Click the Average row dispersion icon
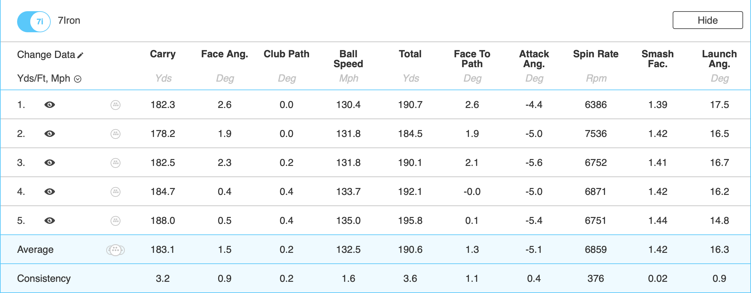Image resolution: width=751 pixels, height=293 pixels. pos(116,250)
